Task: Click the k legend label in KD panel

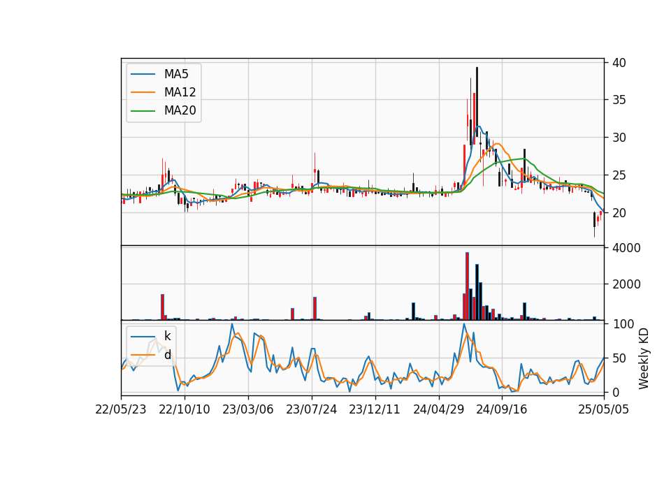Action: tap(167, 336)
